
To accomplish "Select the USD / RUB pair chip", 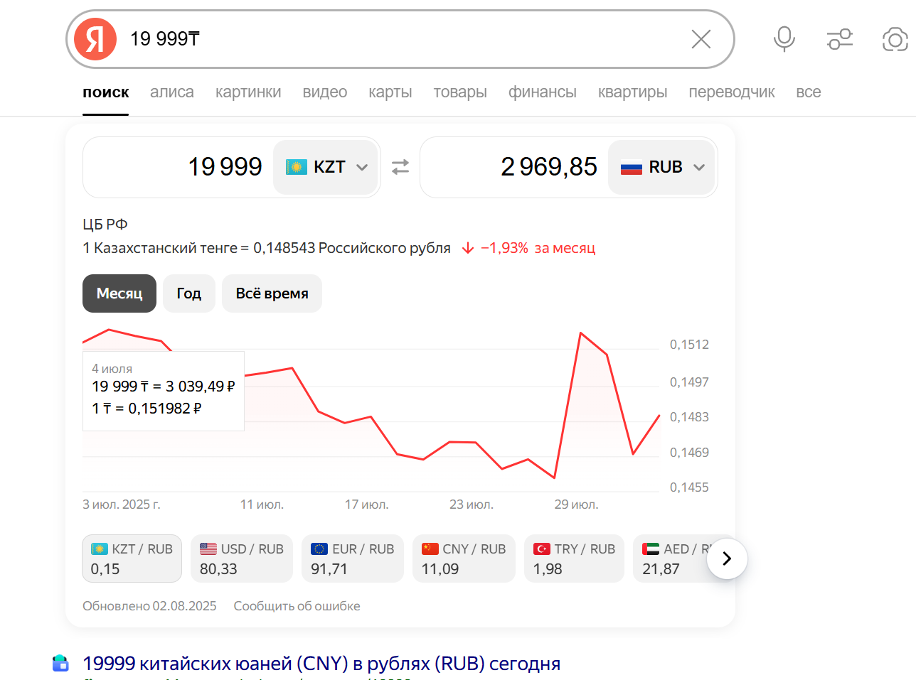I will click(242, 558).
